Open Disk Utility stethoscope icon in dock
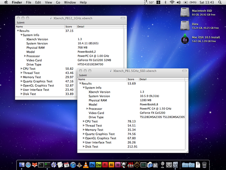The height and width of the screenshot is (170, 226). pyautogui.click(x=156, y=165)
